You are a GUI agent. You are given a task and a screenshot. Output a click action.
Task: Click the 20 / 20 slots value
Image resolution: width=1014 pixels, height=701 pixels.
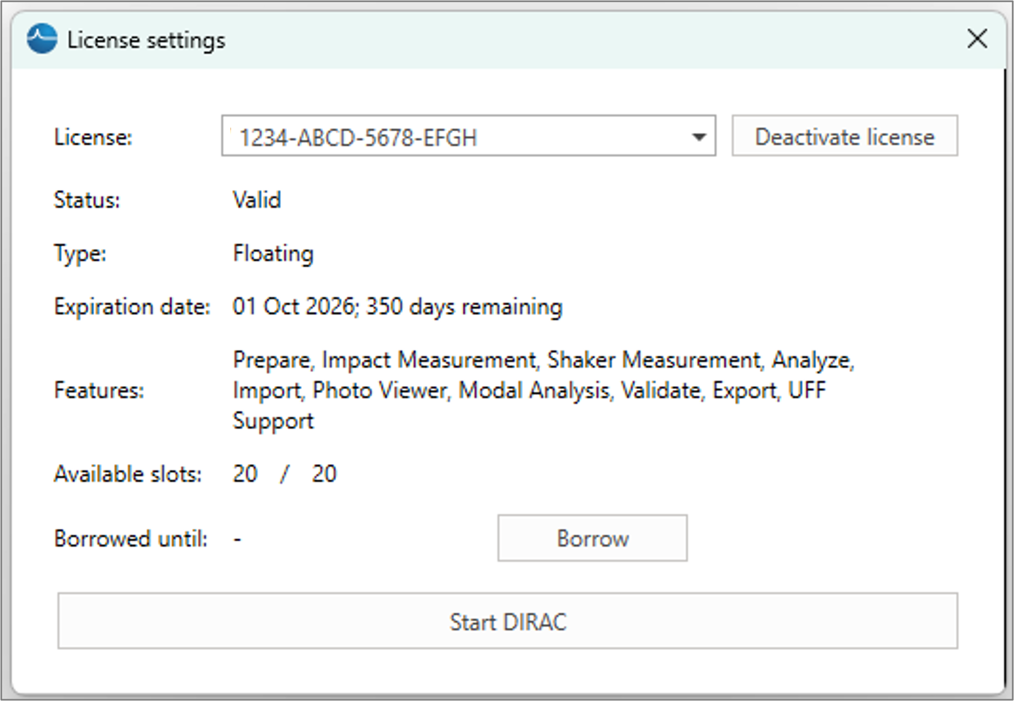coord(284,475)
